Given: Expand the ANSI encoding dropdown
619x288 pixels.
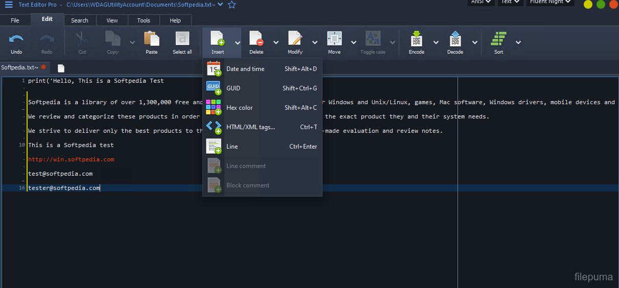Looking at the screenshot, I should [480, 2].
